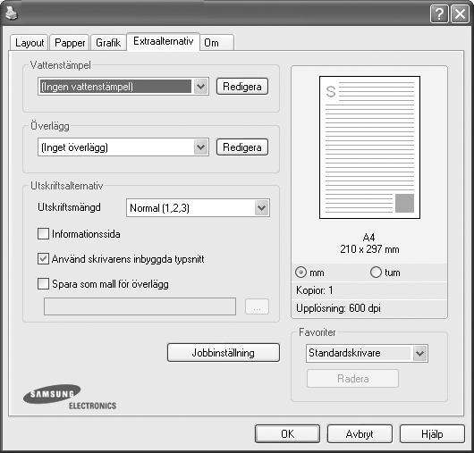This screenshot has height=453, width=474.
Task: Check Spara som mall för överlägg
Action: (x=43, y=284)
